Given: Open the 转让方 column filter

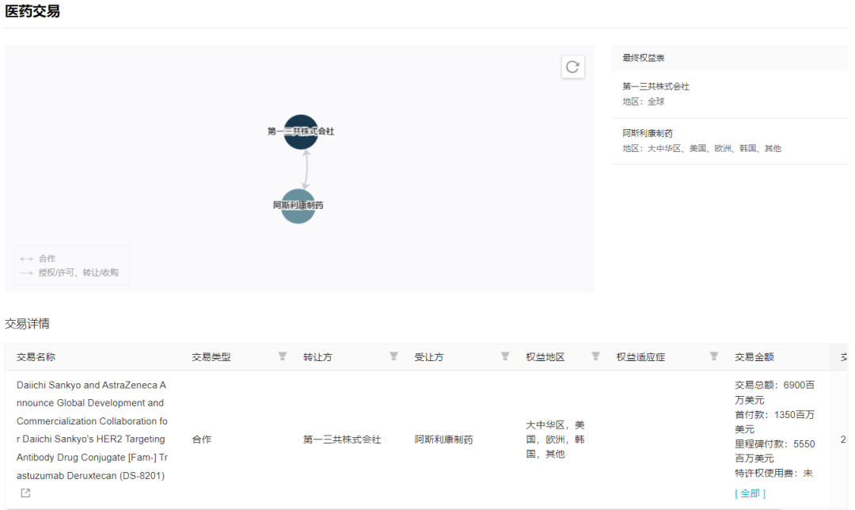Looking at the screenshot, I should coord(393,356).
